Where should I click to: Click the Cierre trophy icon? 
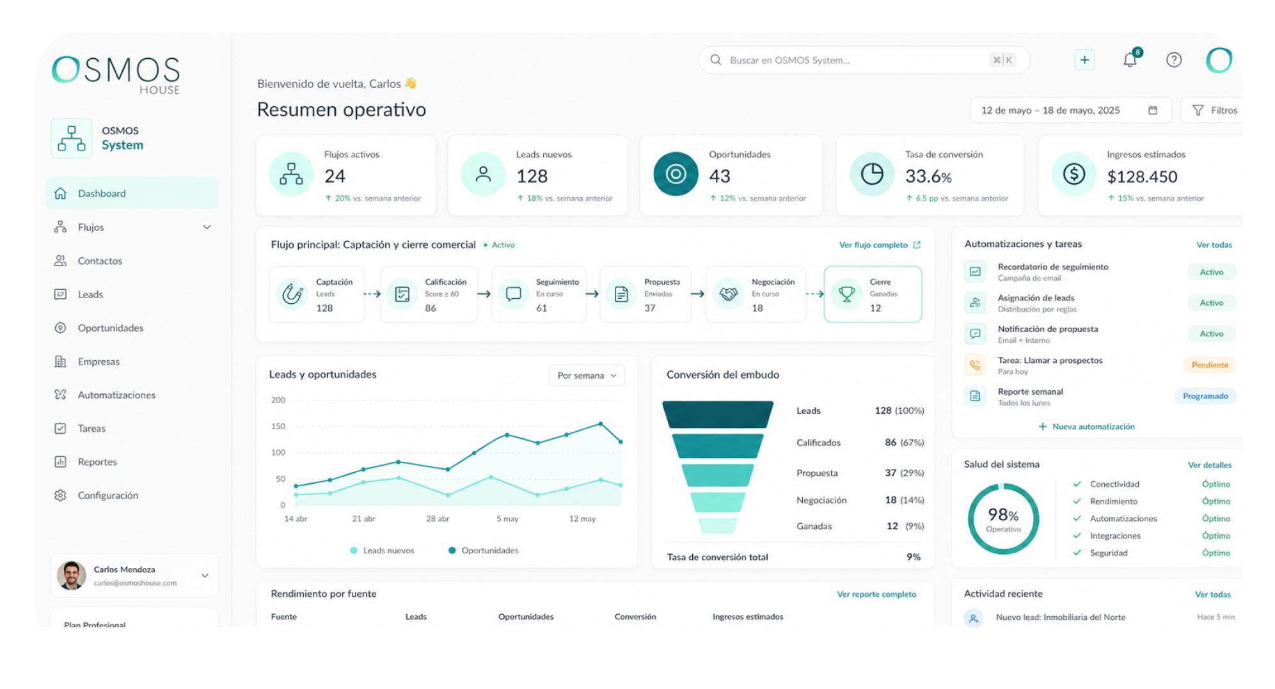pos(846,294)
